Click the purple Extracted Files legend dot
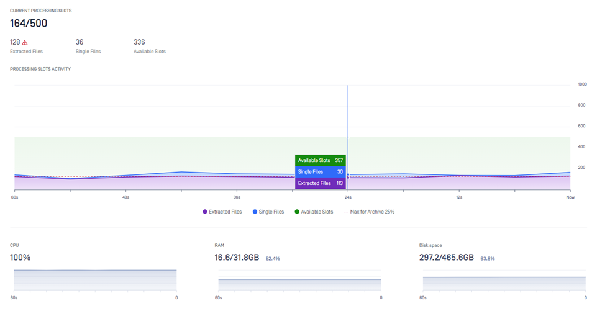The height and width of the screenshot is (311, 592). click(205, 212)
